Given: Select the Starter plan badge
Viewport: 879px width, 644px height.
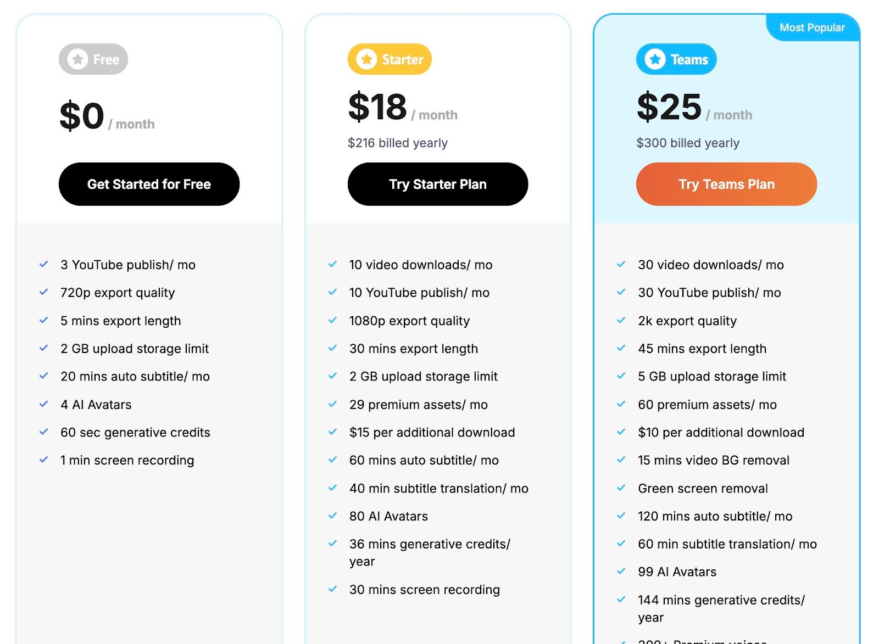Looking at the screenshot, I should coord(390,59).
